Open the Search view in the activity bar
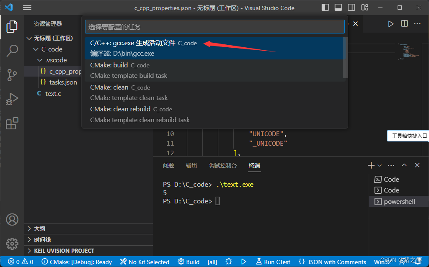This screenshot has height=267, width=429. coord(12,51)
